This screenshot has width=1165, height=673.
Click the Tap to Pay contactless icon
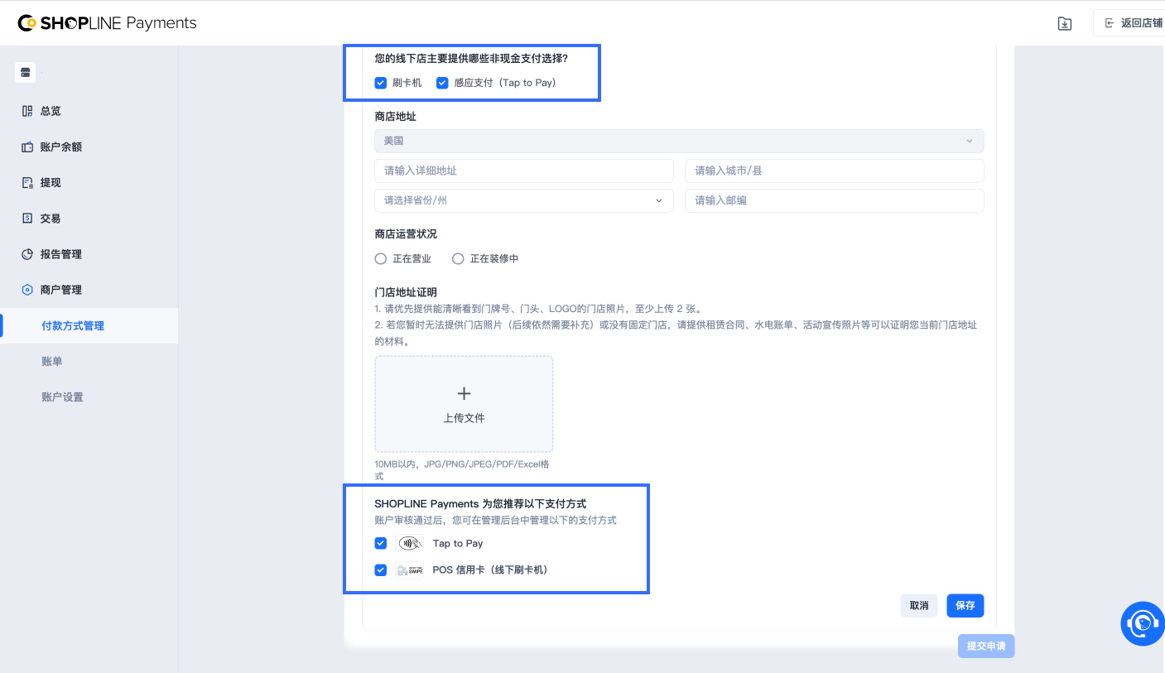(x=410, y=544)
